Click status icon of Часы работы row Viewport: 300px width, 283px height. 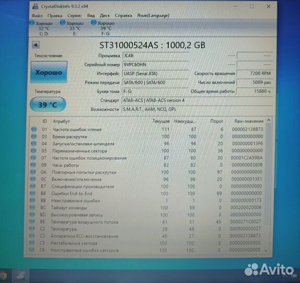33,165
